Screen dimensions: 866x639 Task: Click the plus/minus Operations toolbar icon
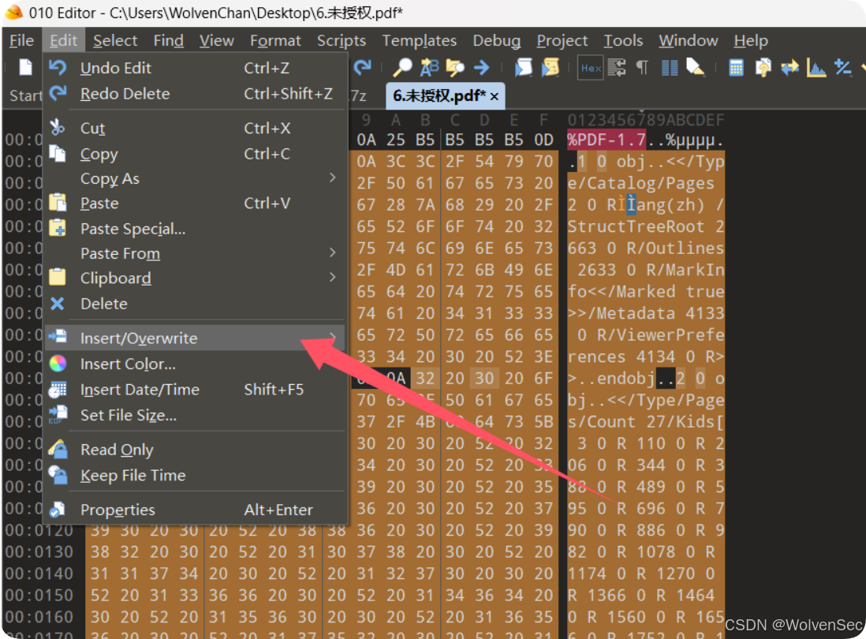(x=843, y=67)
